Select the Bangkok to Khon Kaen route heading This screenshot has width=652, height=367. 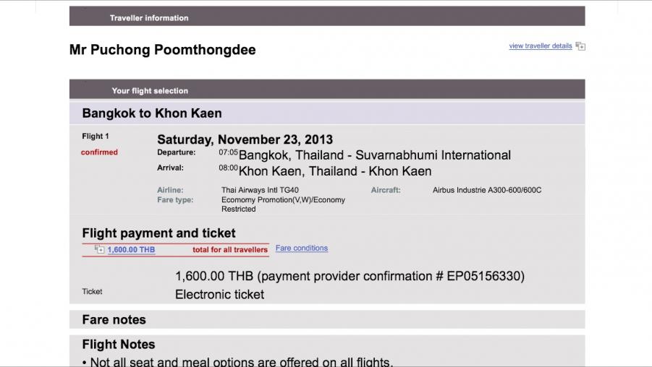tap(152, 113)
